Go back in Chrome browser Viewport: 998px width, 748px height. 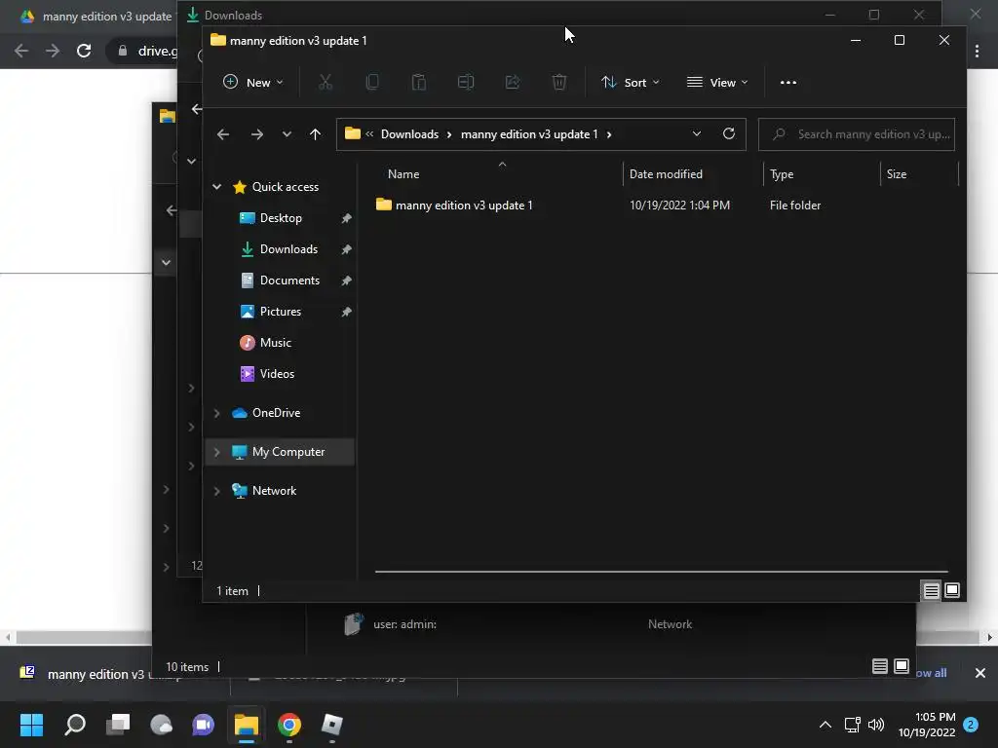pyautogui.click(x=21, y=51)
